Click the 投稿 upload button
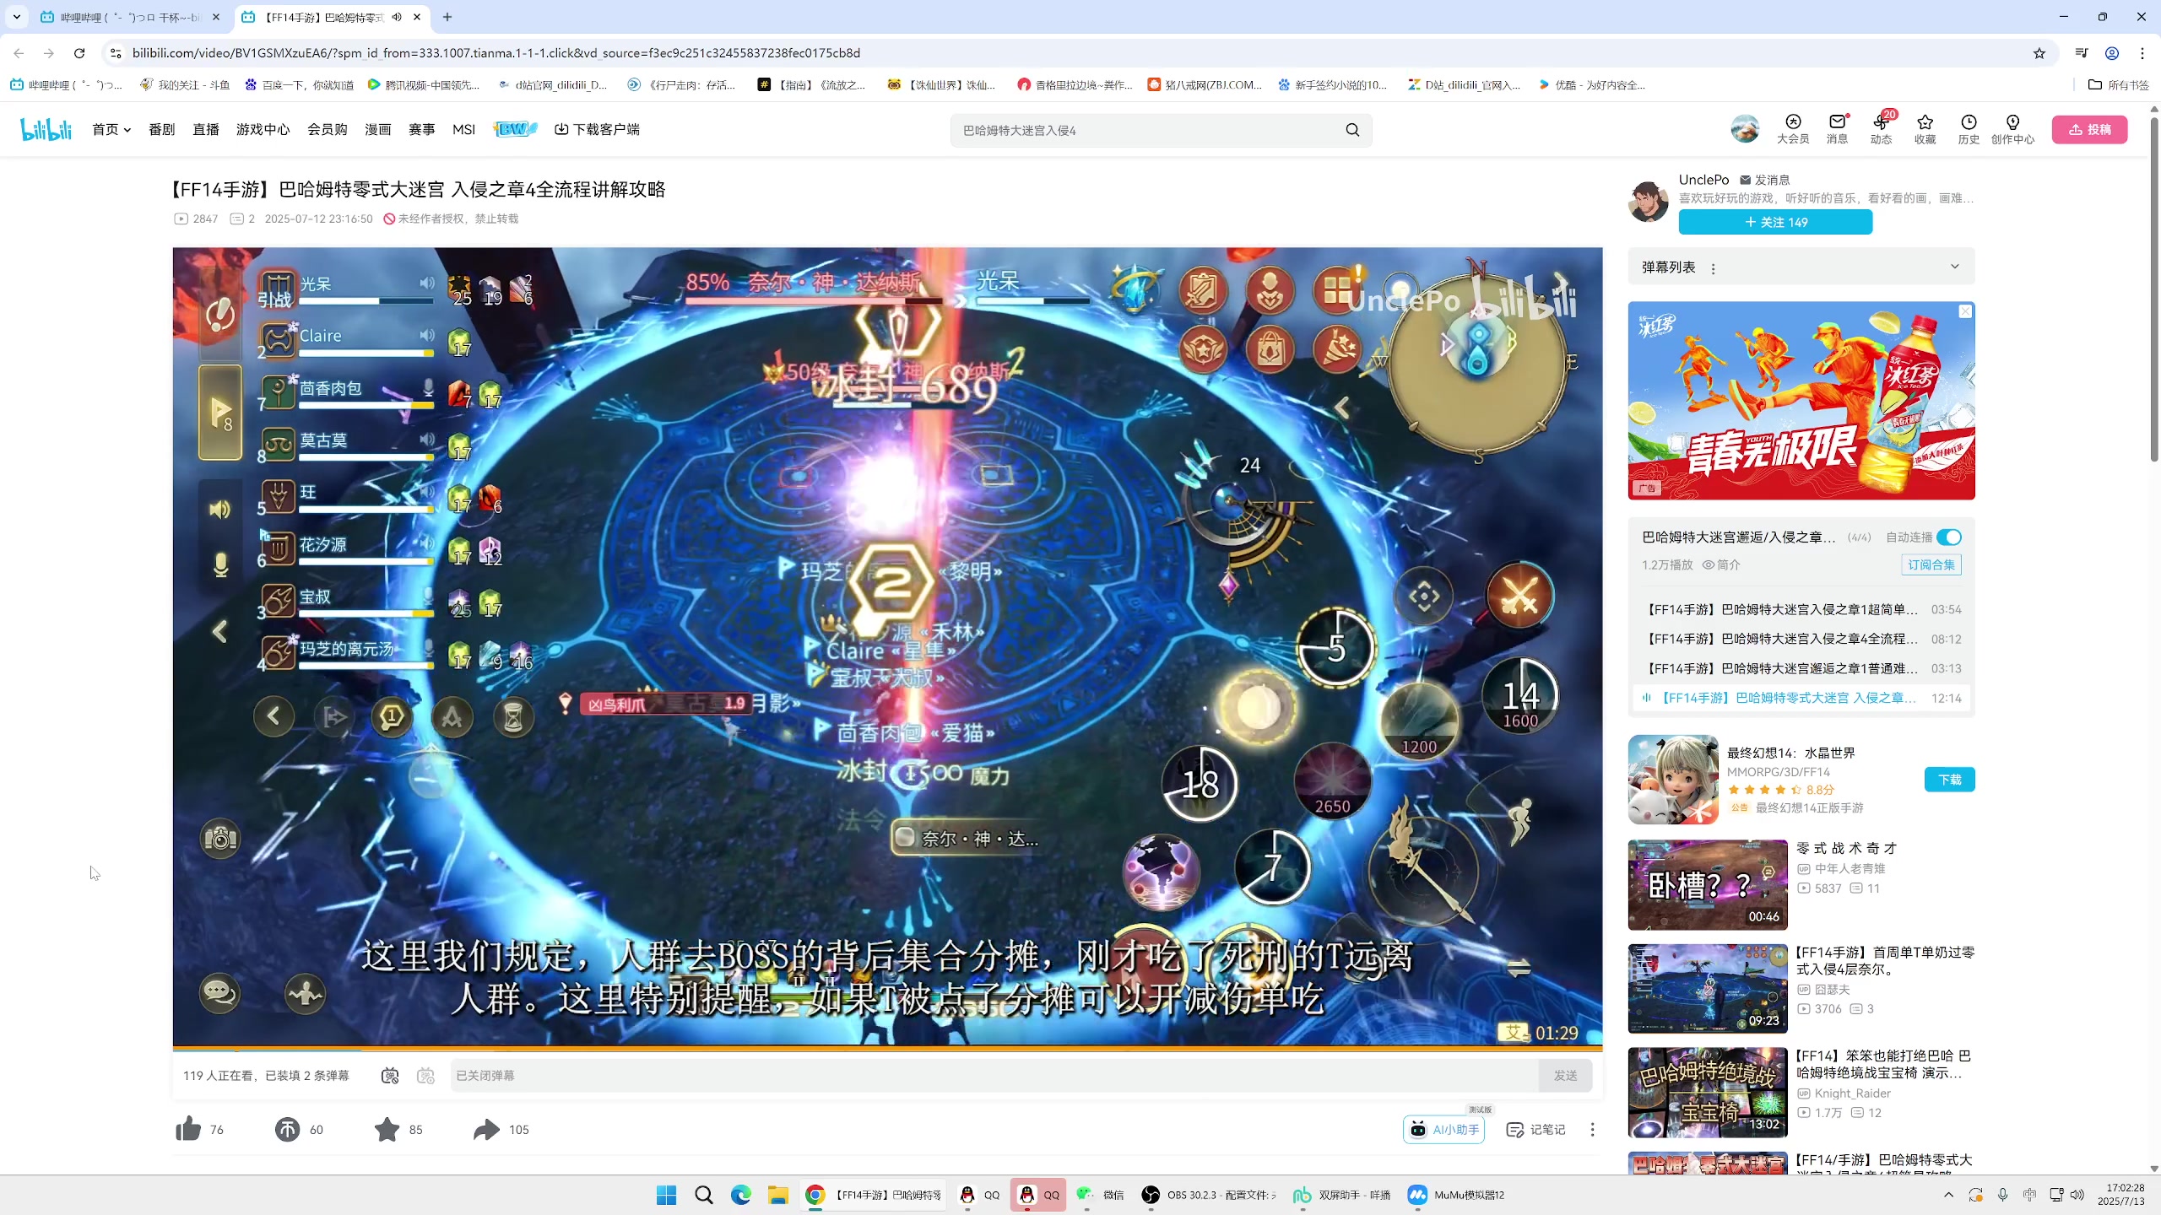Screen dimensions: 2161x1215 pyautogui.click(x=2089, y=129)
